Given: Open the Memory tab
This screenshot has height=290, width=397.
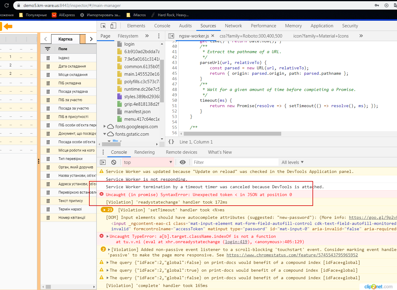Looking at the screenshot, I should [x=293, y=26].
